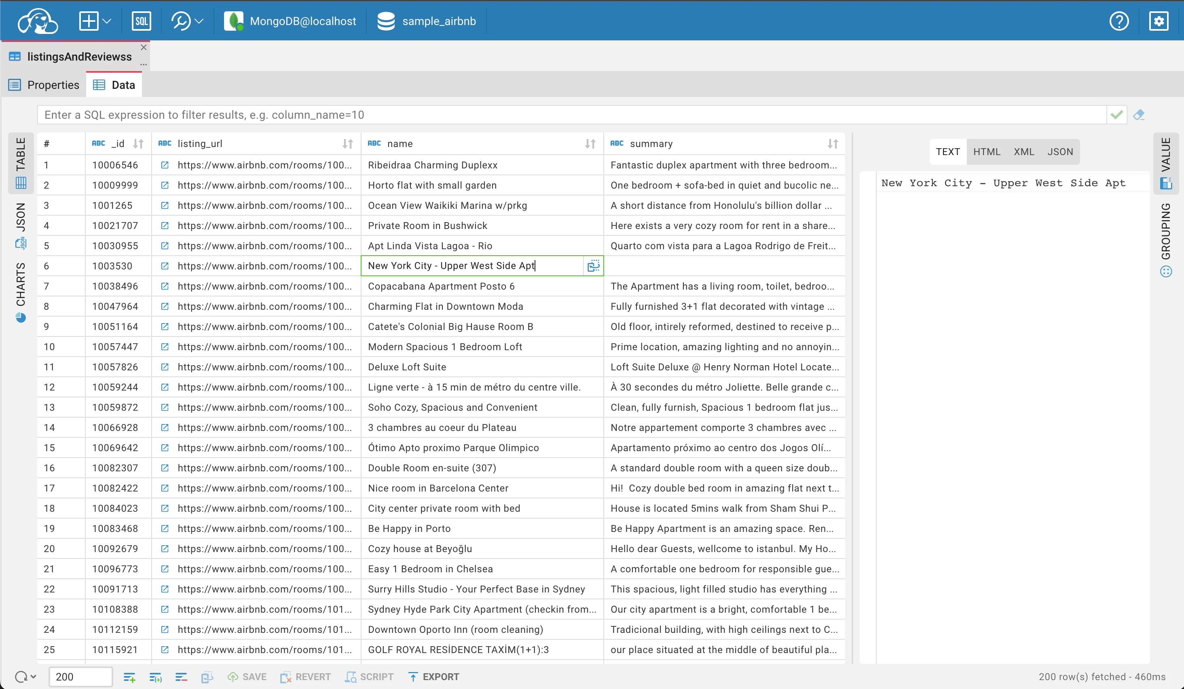Open value panel icon in edited name cell

[x=593, y=266]
